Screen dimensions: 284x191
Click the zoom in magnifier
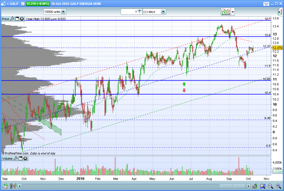[x=279, y=186]
